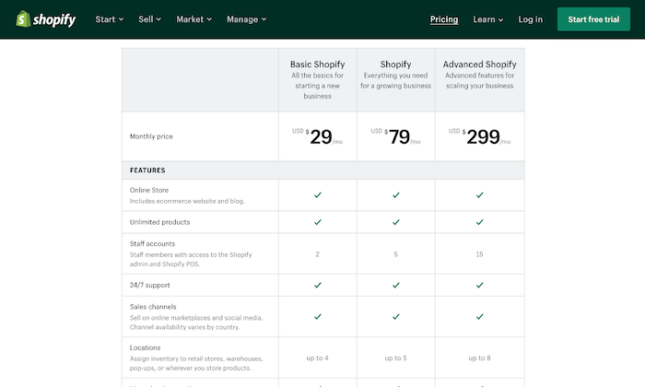The height and width of the screenshot is (387, 645).
Task: Click 24/7 support checkmark for Shopify plan
Action: 395,285
